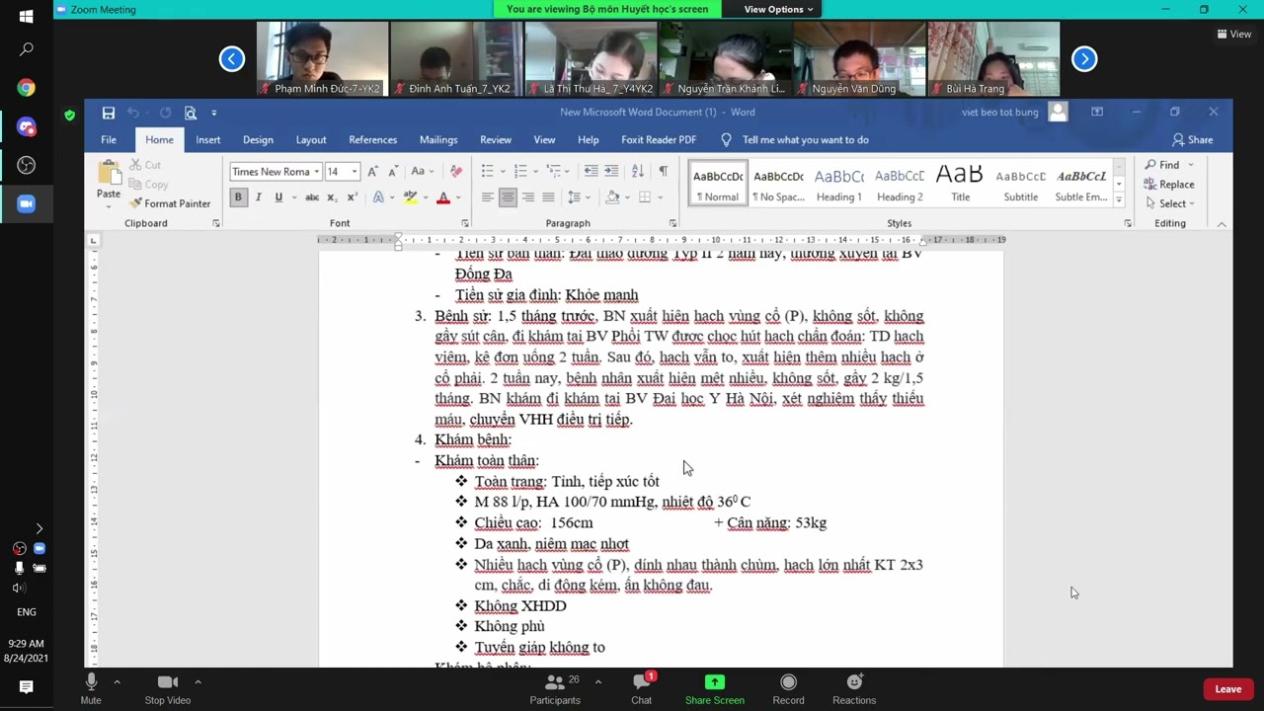This screenshot has width=1264, height=711.
Task: Switch to the References tab
Action: pos(373,140)
